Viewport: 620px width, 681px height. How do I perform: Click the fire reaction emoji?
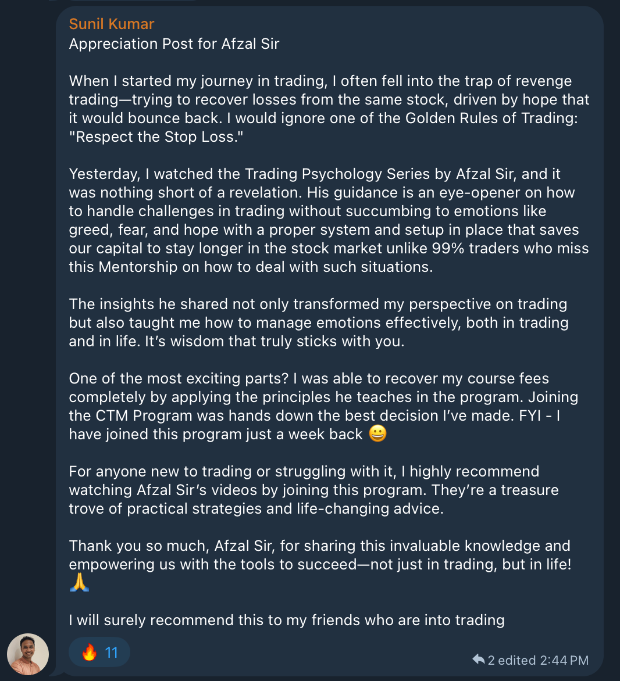89,653
